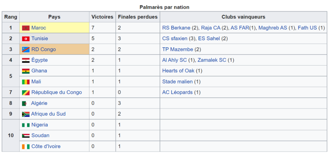This screenshot has height=155, width=331.
Task: Follow the CS sfaxien link
Action: pos(175,39)
